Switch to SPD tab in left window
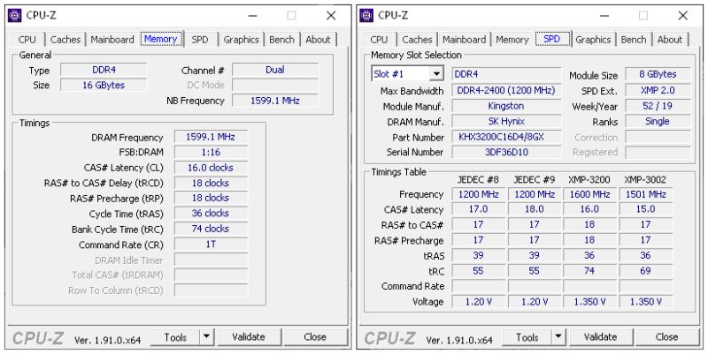708x354 pixels. (200, 40)
